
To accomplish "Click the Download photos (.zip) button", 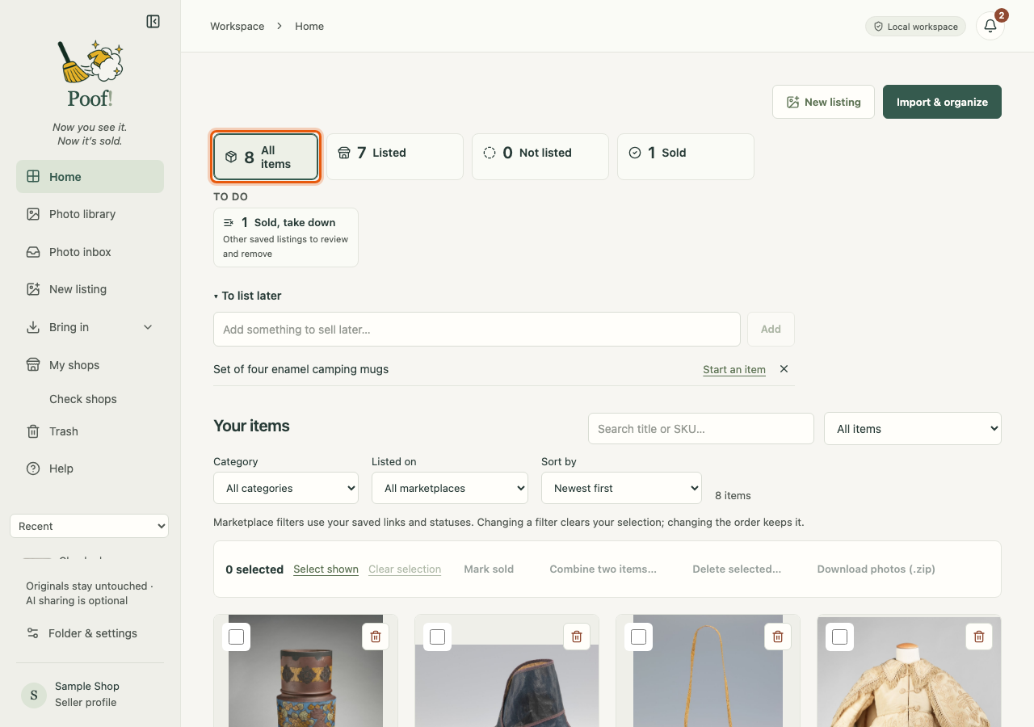I will pos(876,569).
